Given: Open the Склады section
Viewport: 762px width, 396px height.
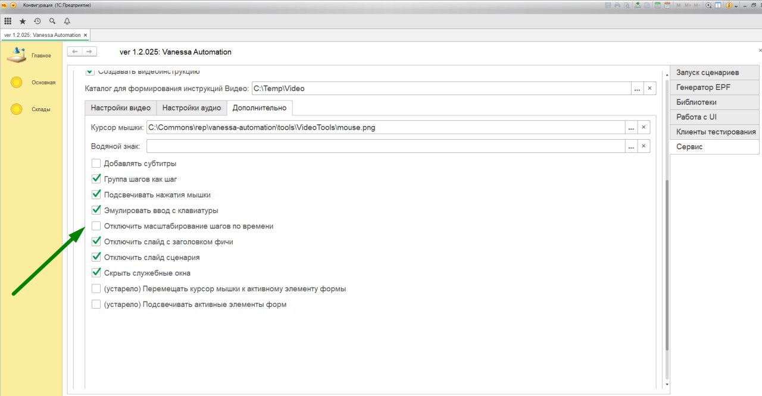Looking at the screenshot, I should pyautogui.click(x=31, y=109).
